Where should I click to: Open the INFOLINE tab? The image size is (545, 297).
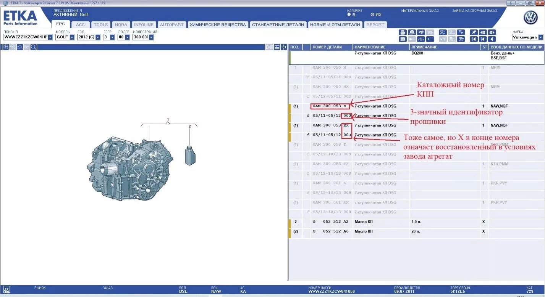(x=144, y=24)
